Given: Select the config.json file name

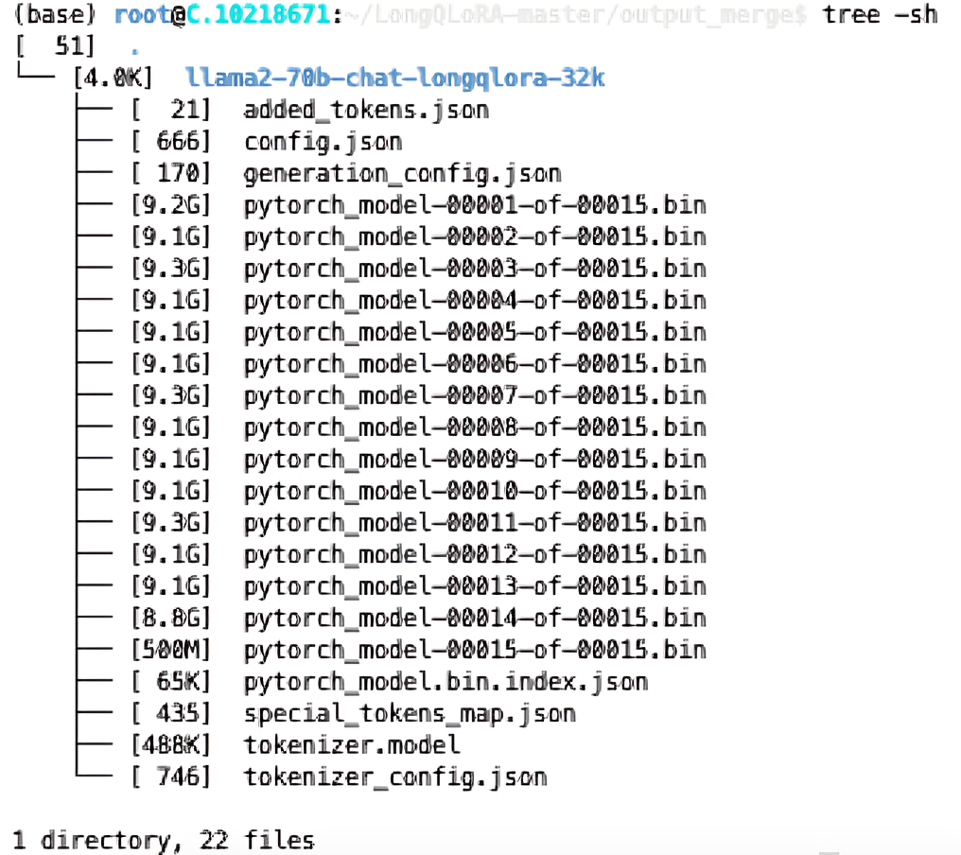Looking at the screenshot, I should tap(323, 142).
